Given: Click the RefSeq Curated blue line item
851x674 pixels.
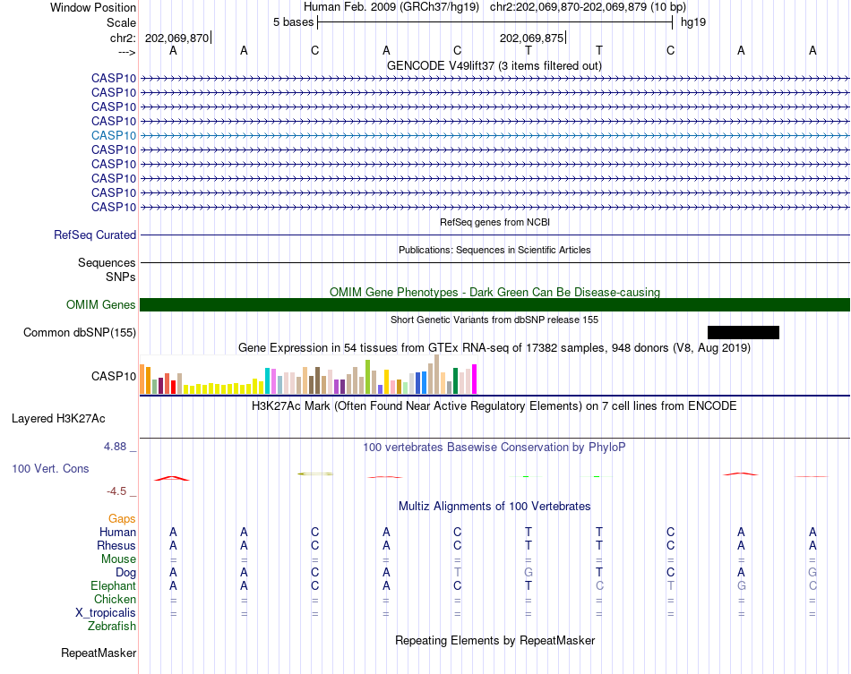Looking at the screenshot, I should [x=494, y=235].
